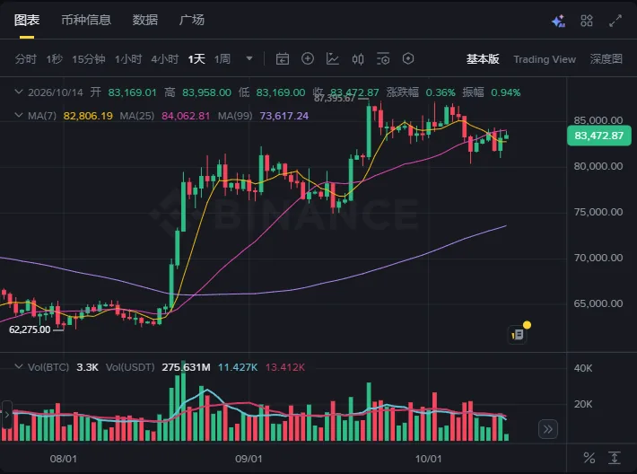Select the 4小时 interval

pyautogui.click(x=165, y=59)
